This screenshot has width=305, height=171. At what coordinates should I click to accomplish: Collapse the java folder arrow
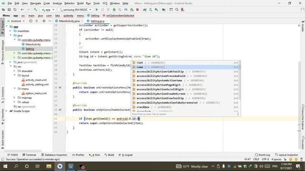10,36
